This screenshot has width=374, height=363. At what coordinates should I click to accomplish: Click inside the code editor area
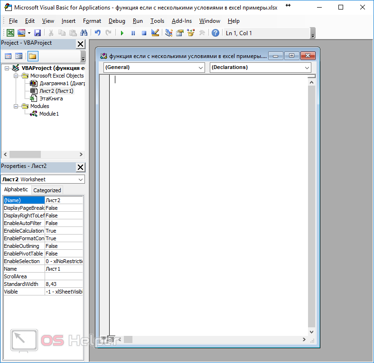tap(209, 205)
